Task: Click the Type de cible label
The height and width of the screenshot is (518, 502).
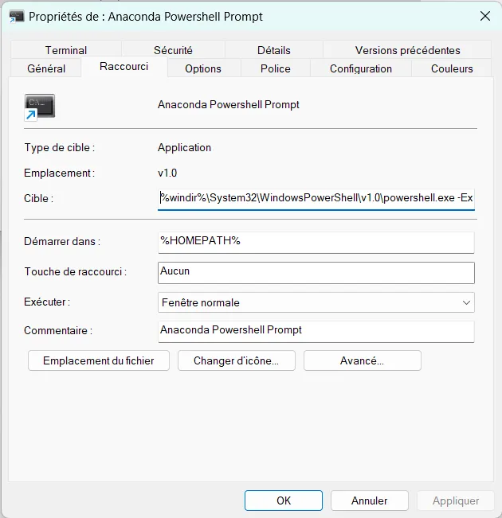Action: [60, 147]
